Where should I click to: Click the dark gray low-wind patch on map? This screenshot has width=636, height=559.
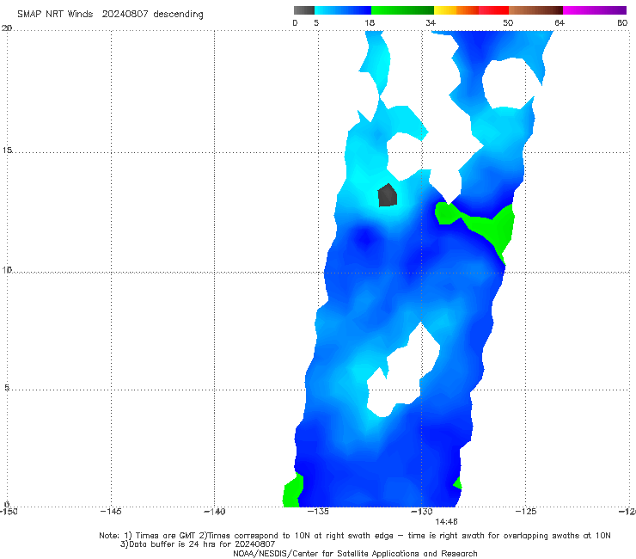(x=388, y=195)
